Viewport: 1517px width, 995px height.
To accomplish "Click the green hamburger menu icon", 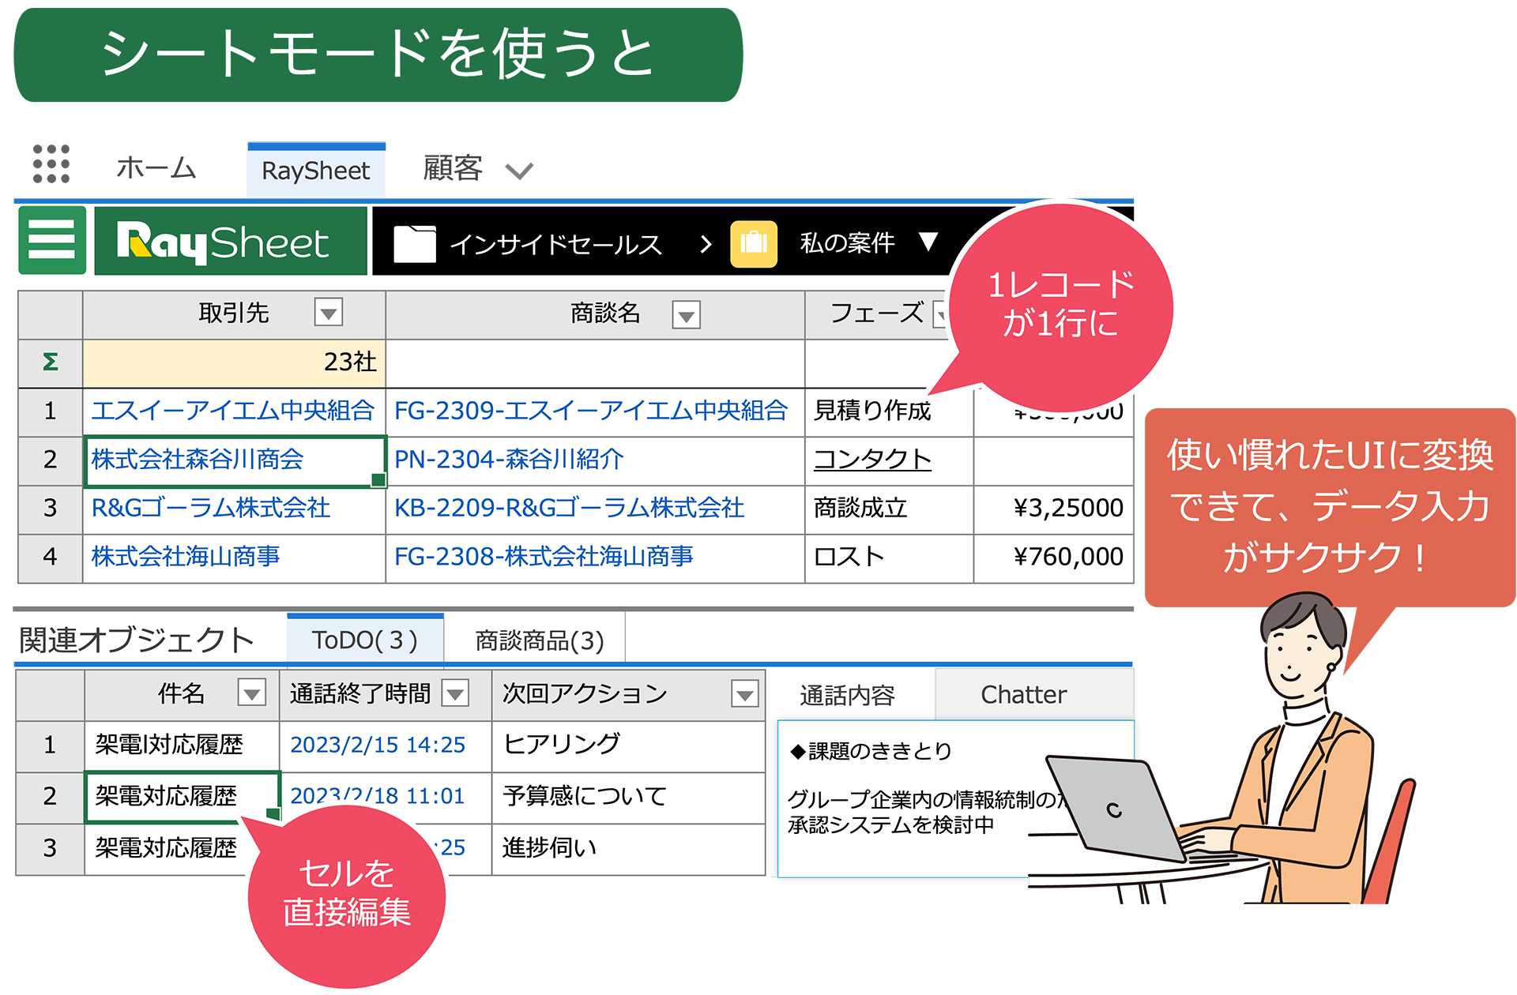I will [52, 240].
